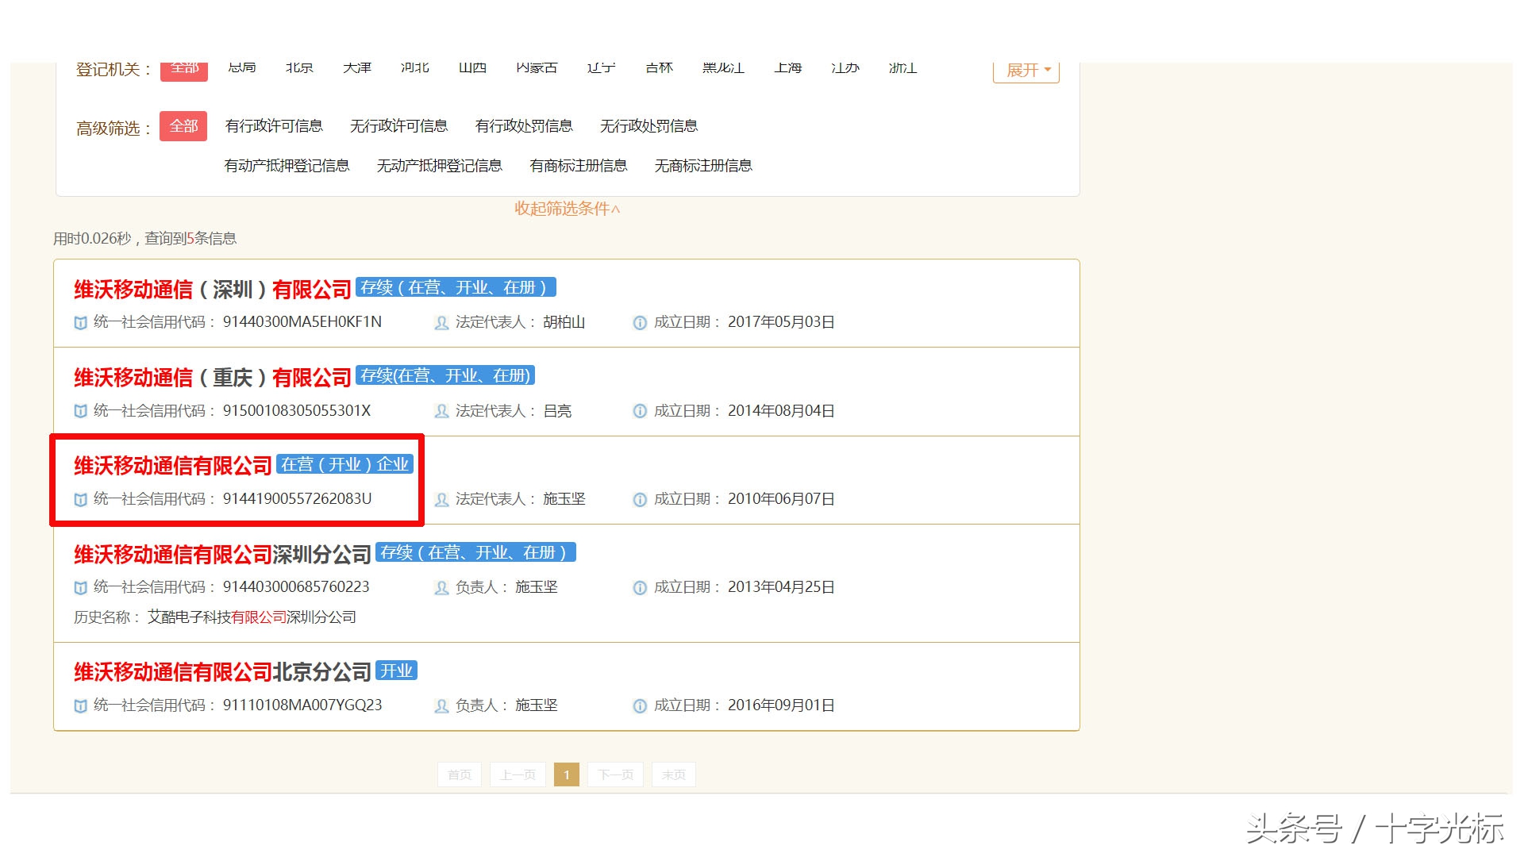The width and height of the screenshot is (1524, 857).
Task: Click the credit code icon of 北京分公司 entry
Action: pyautogui.click(x=82, y=705)
